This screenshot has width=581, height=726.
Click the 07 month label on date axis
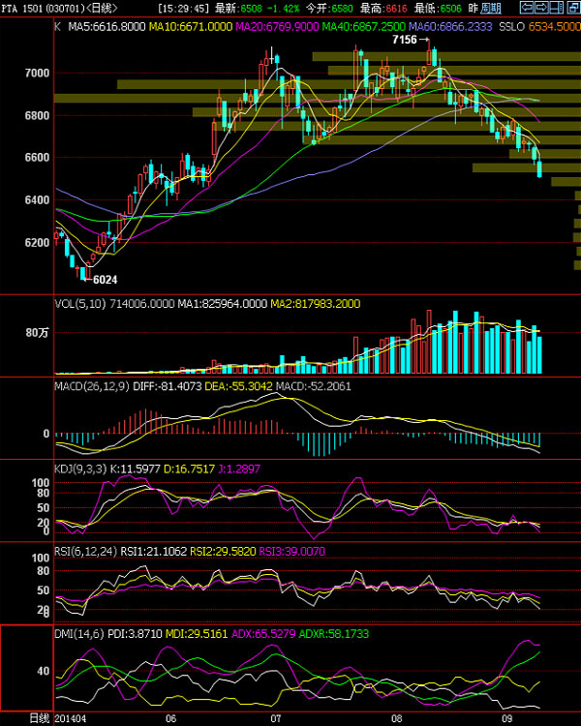click(276, 718)
